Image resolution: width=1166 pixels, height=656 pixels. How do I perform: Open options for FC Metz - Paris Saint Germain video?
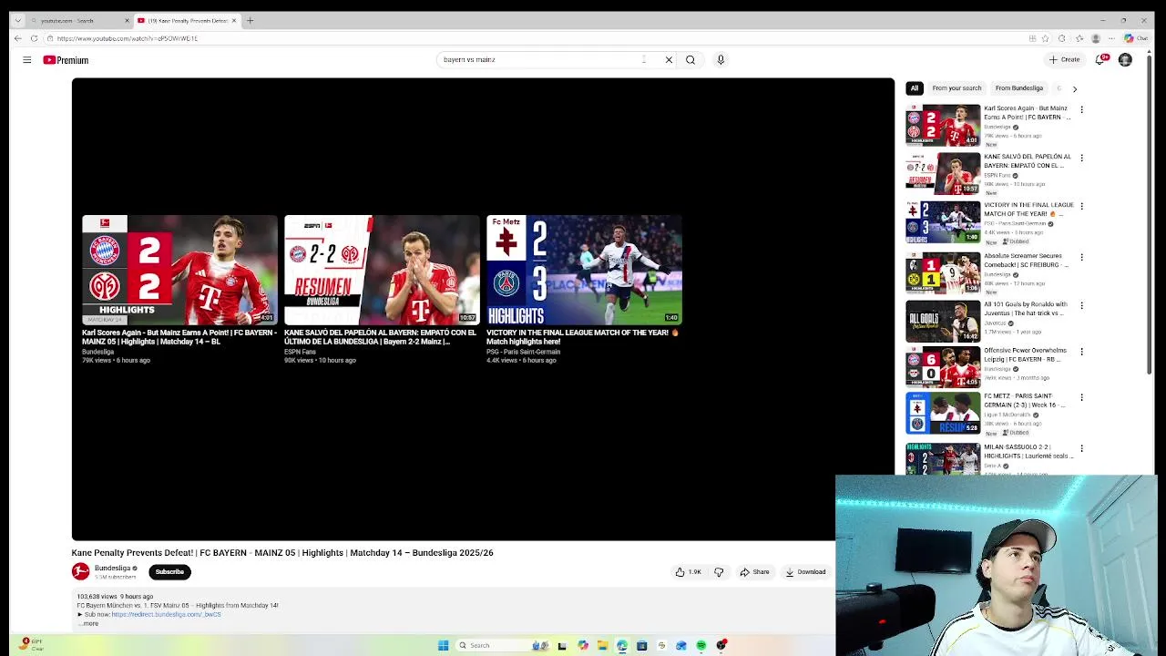pyautogui.click(x=1081, y=397)
